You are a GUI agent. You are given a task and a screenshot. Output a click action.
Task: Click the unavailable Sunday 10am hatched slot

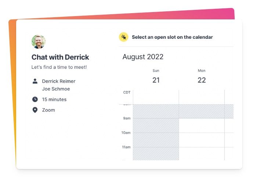tap(156, 140)
